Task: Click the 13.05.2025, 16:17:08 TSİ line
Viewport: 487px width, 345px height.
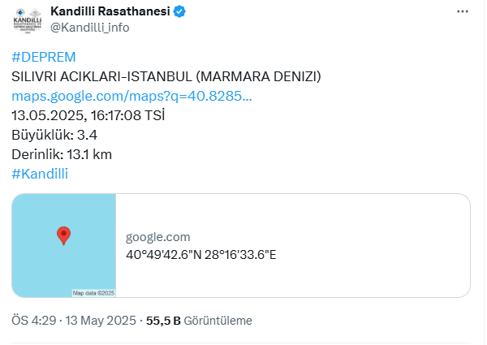Action: tap(88, 115)
